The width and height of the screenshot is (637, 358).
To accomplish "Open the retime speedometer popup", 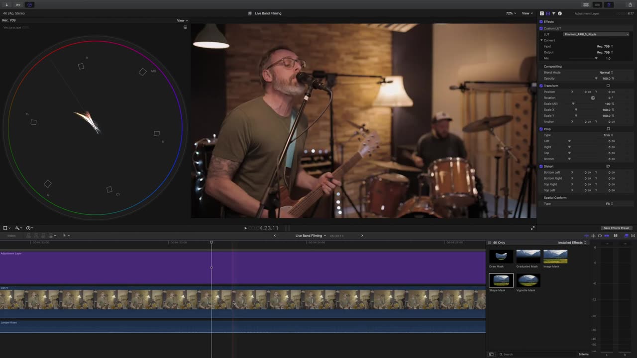I will pyautogui.click(x=30, y=228).
